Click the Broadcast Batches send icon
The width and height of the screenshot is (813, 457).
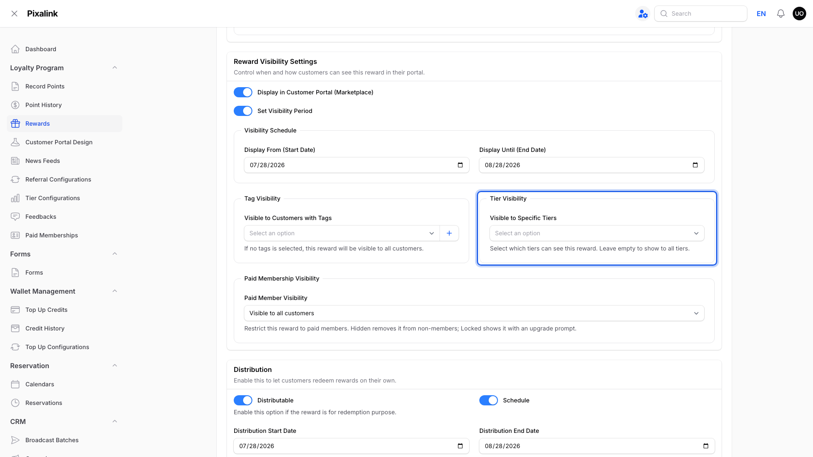(15, 440)
